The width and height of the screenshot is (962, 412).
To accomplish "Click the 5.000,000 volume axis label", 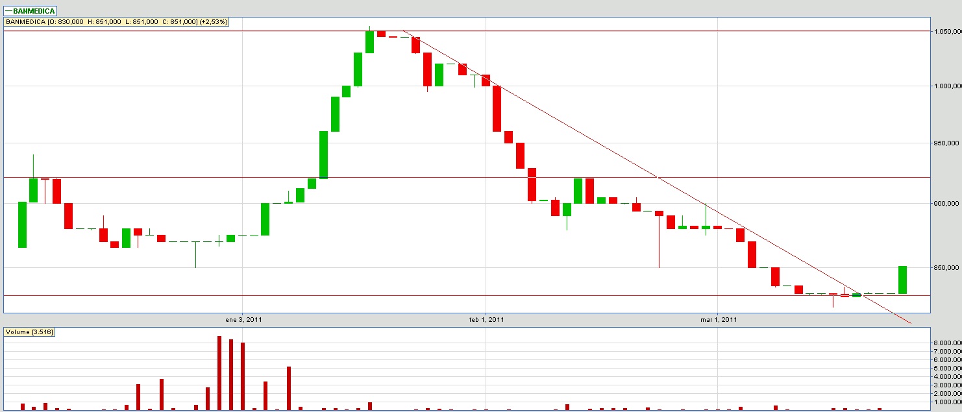I will tap(947, 368).
